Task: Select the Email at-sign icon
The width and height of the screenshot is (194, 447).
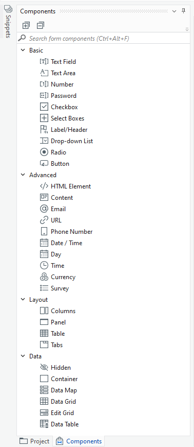Action: [x=44, y=209]
